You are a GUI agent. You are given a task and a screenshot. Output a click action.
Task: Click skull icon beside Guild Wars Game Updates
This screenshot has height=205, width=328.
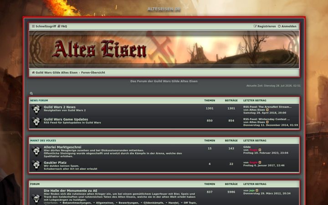pyautogui.click(x=36, y=122)
